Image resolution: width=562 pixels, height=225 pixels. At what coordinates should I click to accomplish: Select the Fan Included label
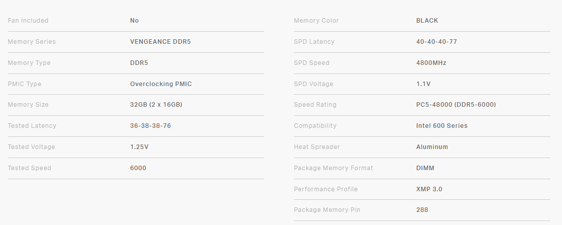(28, 21)
